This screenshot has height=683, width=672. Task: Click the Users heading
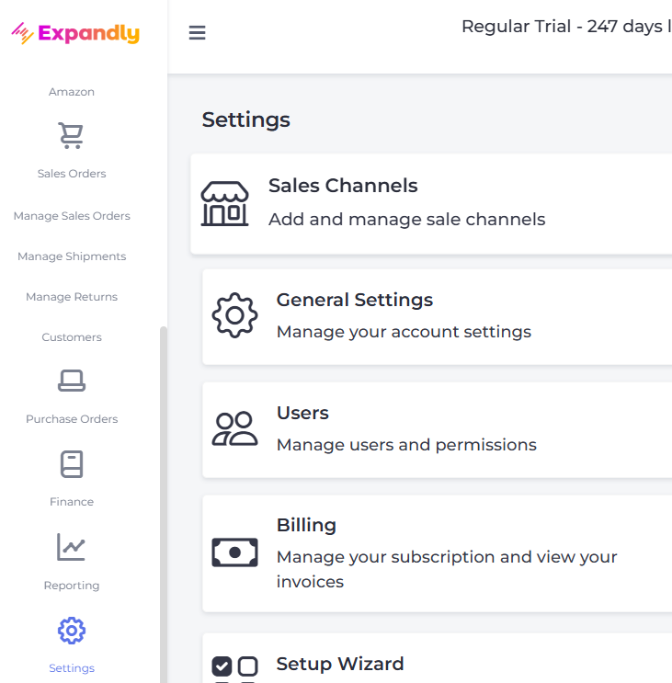click(302, 413)
